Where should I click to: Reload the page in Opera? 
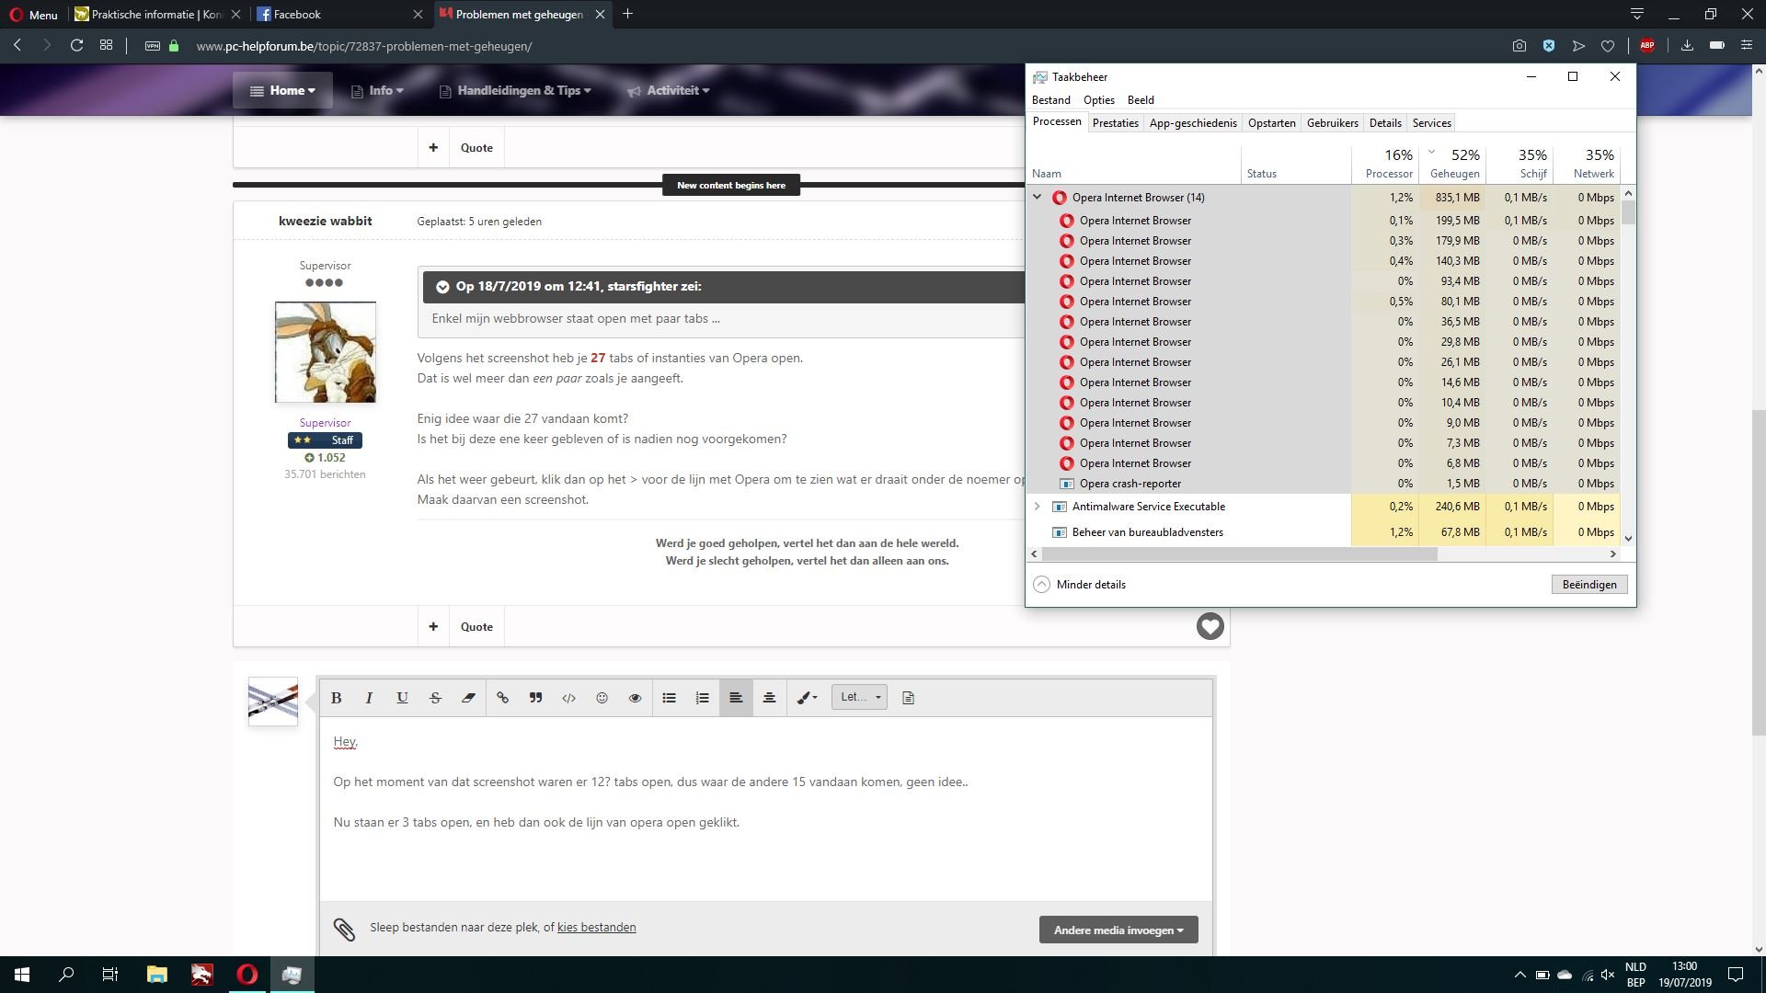[x=76, y=46]
